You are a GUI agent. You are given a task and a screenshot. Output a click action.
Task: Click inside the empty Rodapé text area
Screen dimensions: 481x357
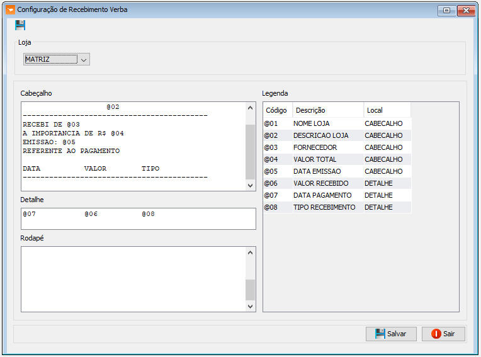click(132, 278)
